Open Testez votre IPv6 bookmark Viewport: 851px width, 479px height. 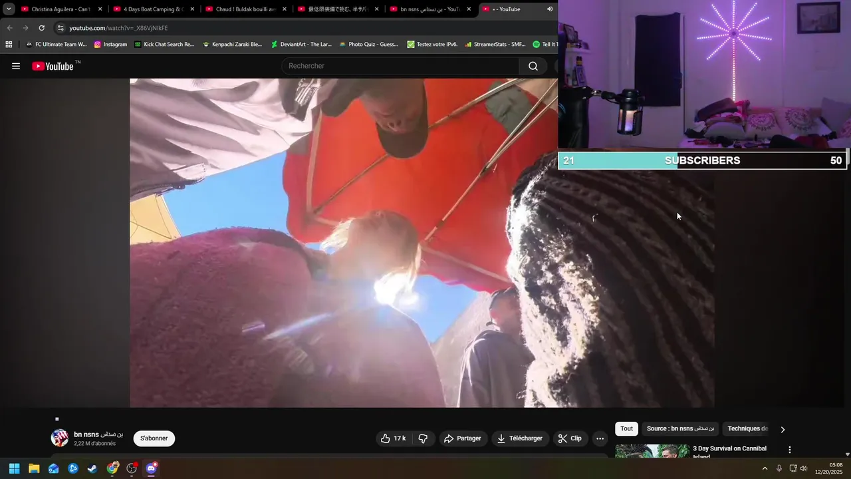(x=432, y=45)
